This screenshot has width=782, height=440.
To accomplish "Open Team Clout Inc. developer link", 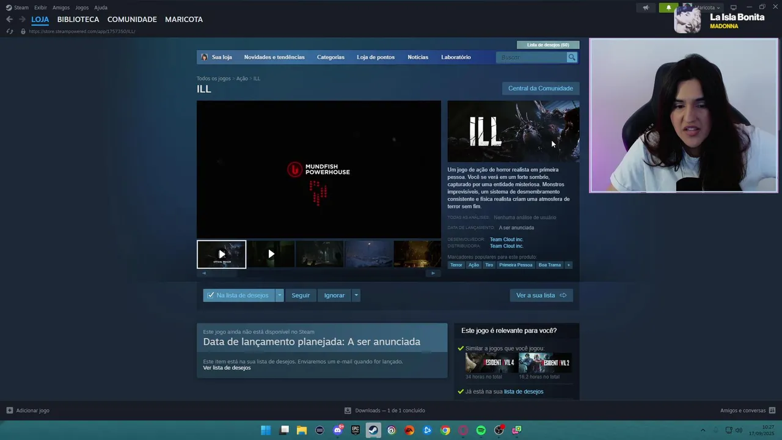I will click(506, 240).
